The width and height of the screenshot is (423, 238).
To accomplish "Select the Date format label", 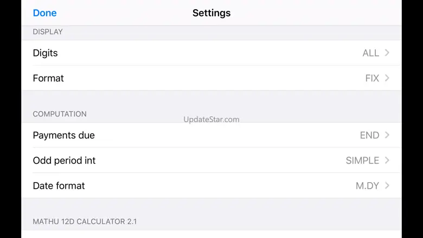I will 59,186.
